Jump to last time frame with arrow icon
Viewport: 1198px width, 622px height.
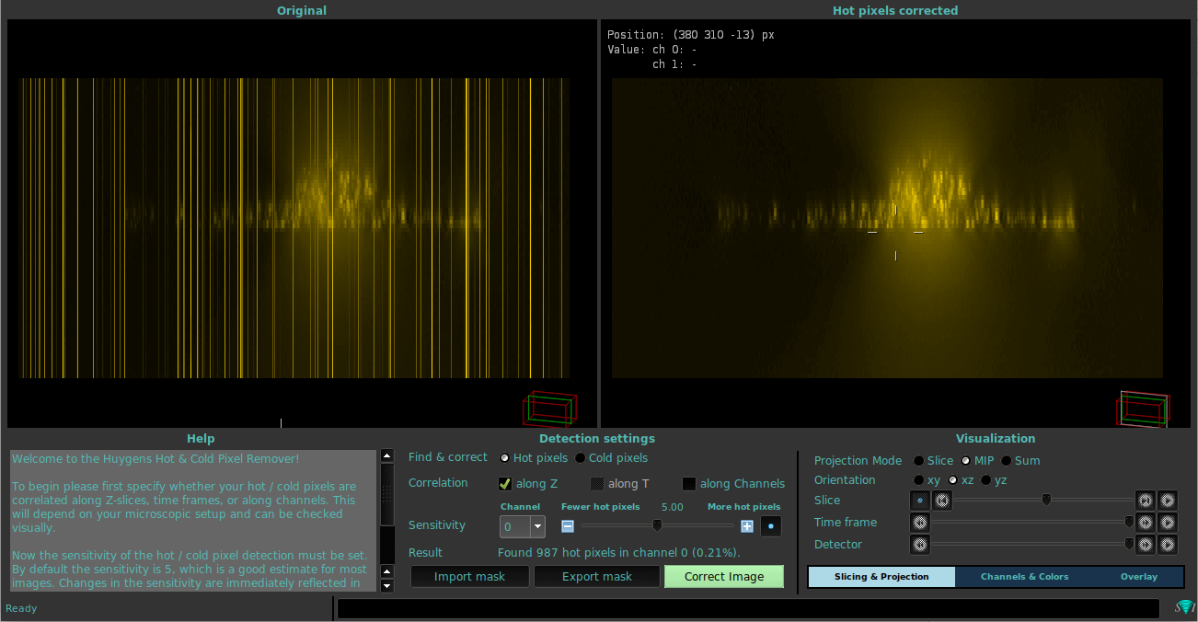[x=1167, y=522]
